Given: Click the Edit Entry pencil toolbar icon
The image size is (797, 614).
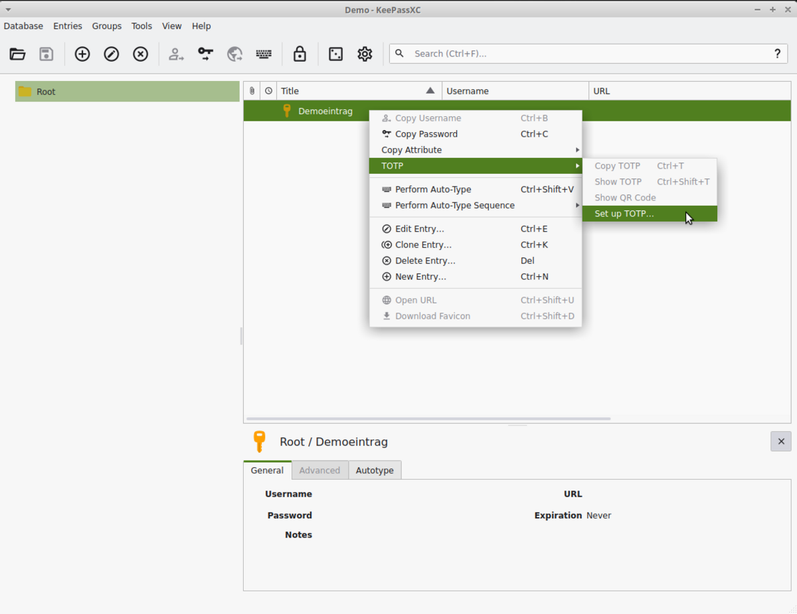Looking at the screenshot, I should (112, 54).
